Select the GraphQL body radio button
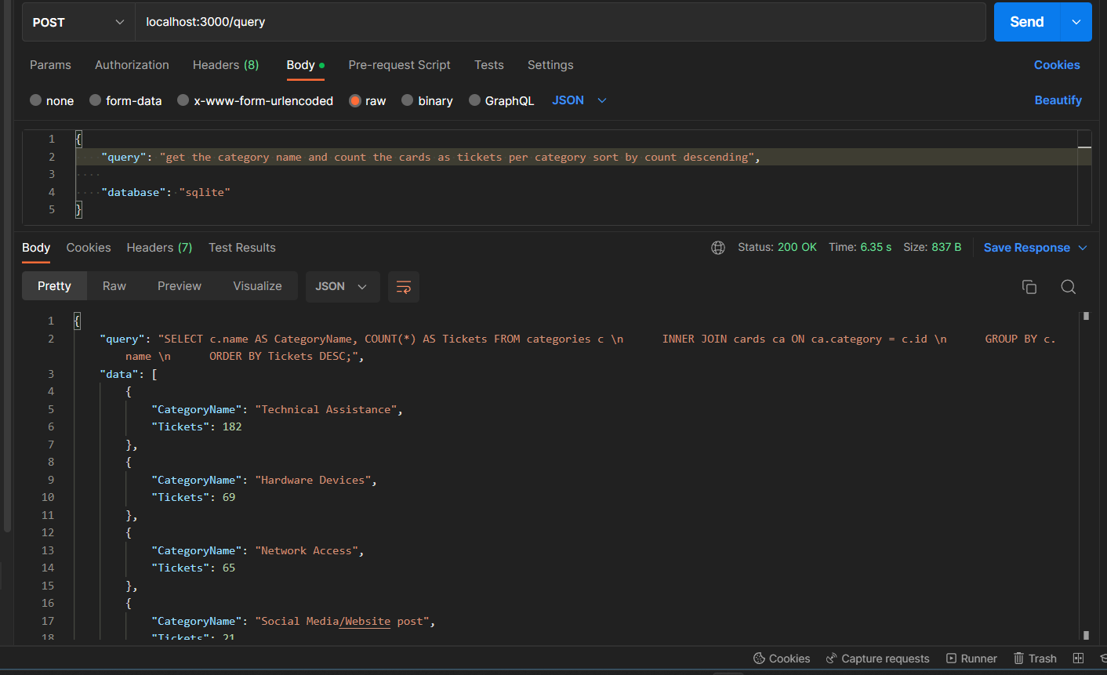 pyautogui.click(x=475, y=100)
